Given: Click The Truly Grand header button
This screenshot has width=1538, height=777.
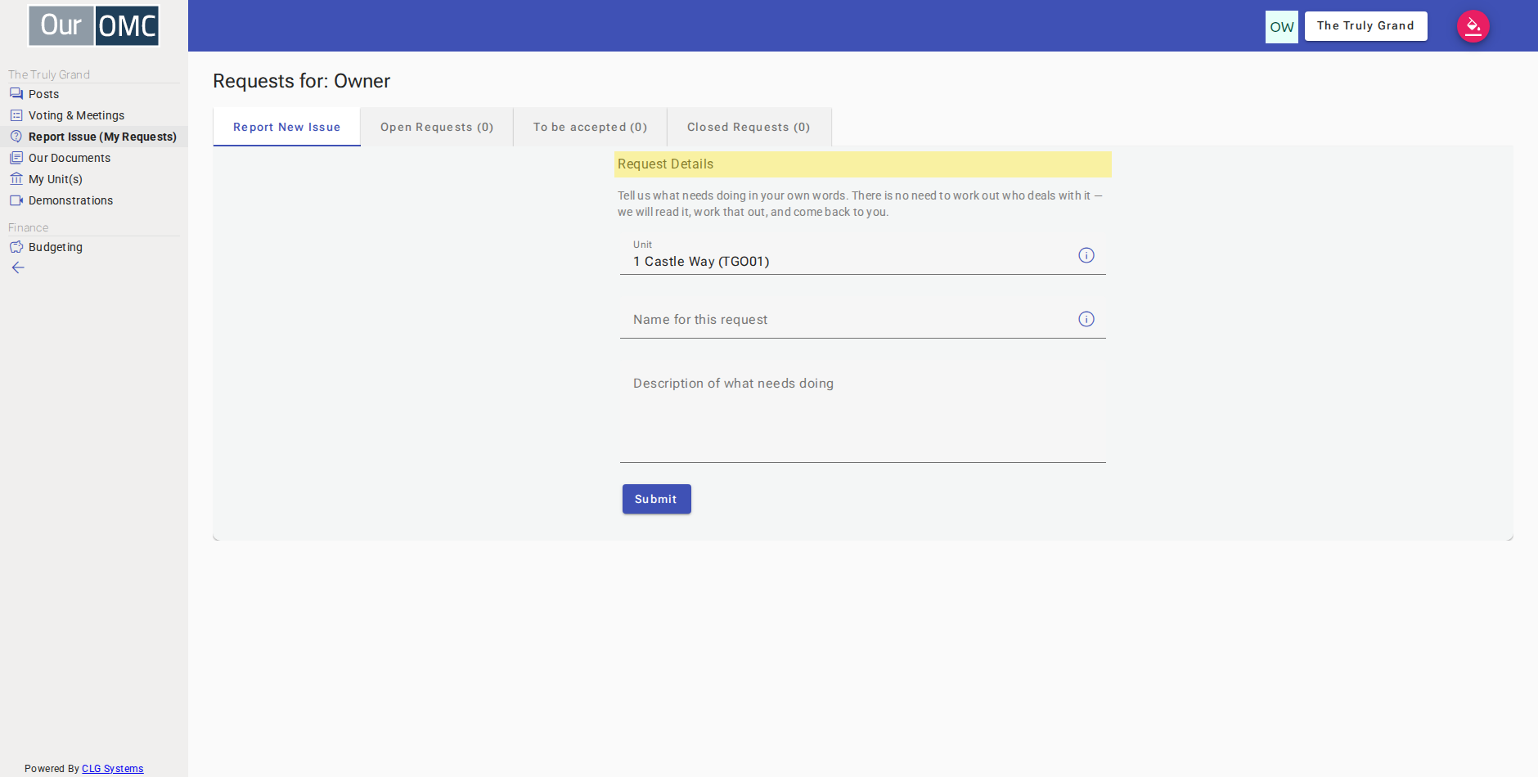Looking at the screenshot, I should point(1365,26).
